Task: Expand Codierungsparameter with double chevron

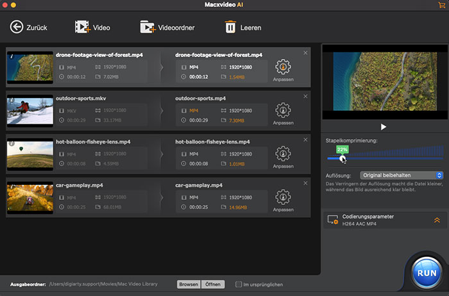Action: pyautogui.click(x=437, y=220)
